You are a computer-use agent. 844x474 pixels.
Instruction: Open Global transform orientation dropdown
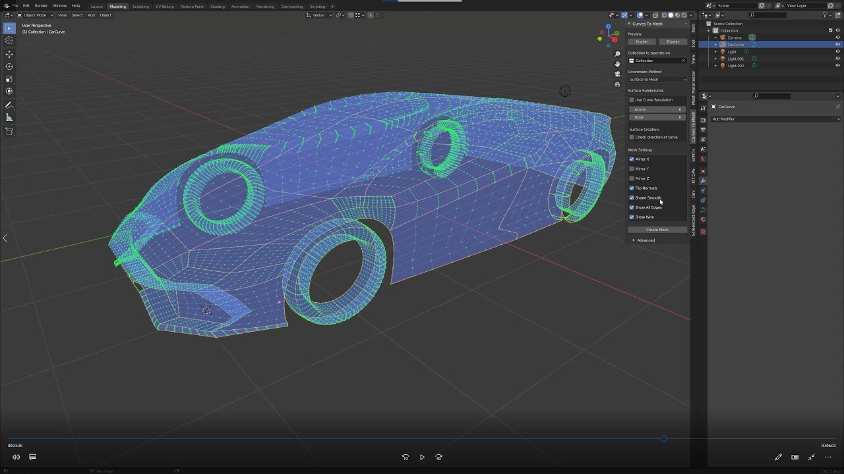point(320,15)
